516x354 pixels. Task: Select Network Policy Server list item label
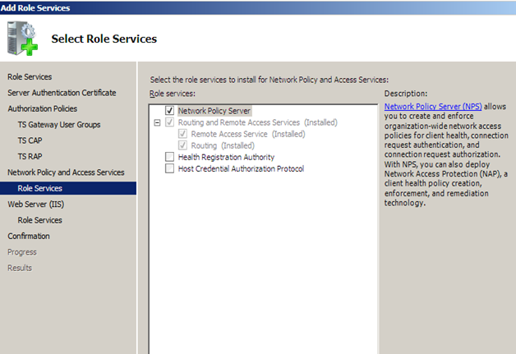tap(214, 110)
